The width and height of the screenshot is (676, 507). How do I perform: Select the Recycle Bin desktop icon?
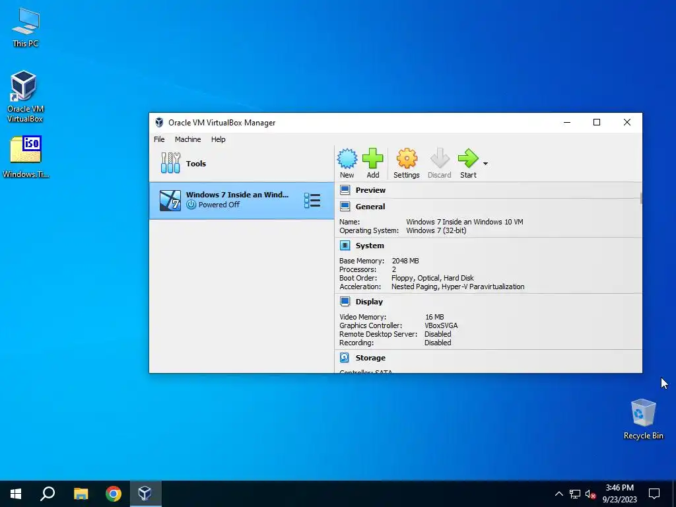point(643,419)
